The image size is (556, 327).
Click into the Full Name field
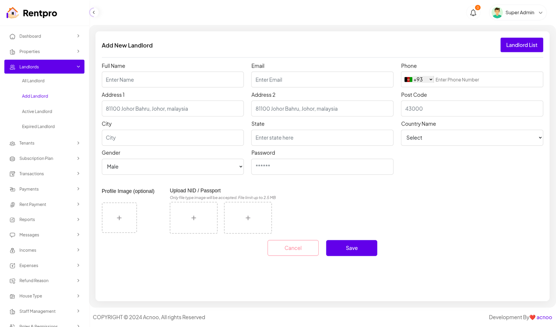tap(172, 80)
